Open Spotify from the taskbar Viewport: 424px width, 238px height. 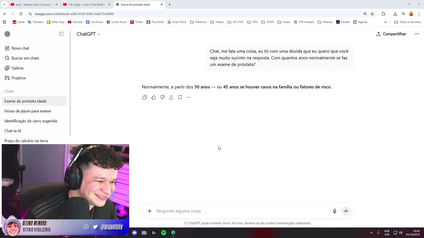click(x=164, y=233)
